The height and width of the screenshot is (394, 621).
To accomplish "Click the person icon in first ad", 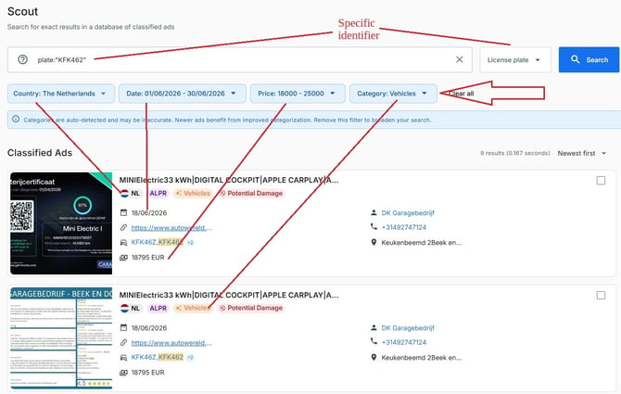I will click(x=374, y=212).
